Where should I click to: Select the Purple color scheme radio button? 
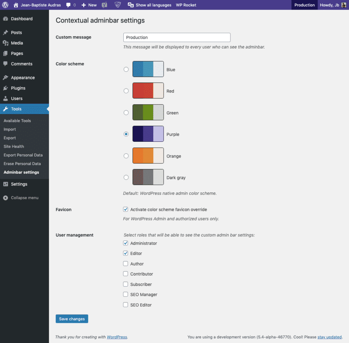[x=126, y=134]
